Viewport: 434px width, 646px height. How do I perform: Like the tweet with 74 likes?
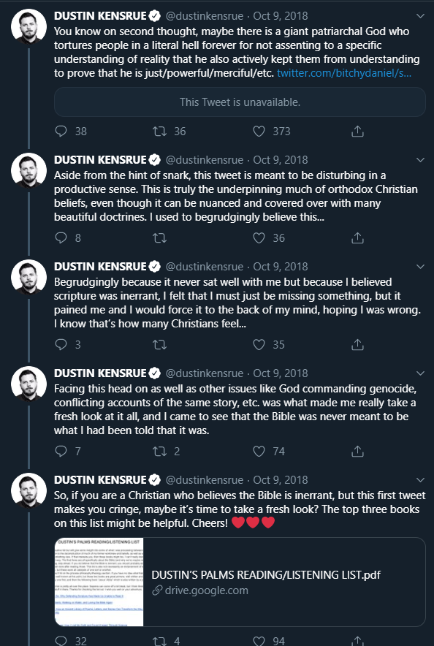point(259,452)
